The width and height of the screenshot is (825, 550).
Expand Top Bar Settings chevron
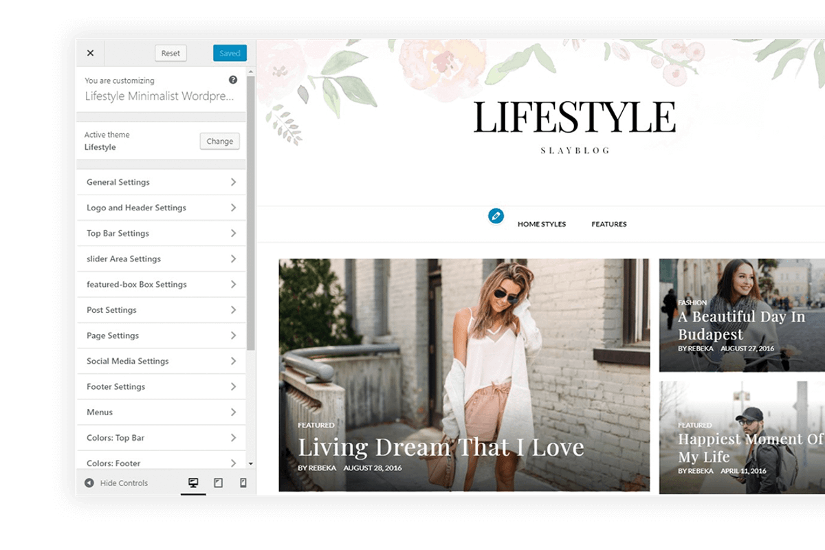(233, 233)
